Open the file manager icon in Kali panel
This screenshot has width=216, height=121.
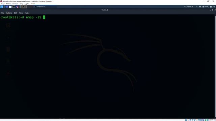point(10,7)
